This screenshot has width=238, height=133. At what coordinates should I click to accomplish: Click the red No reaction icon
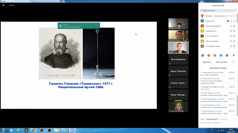(x=209, y=56)
